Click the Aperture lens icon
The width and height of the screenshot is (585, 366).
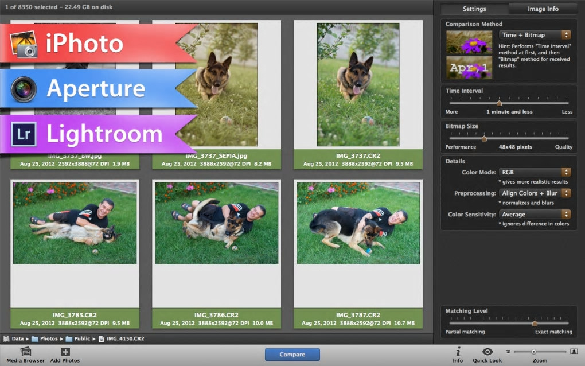[24, 89]
